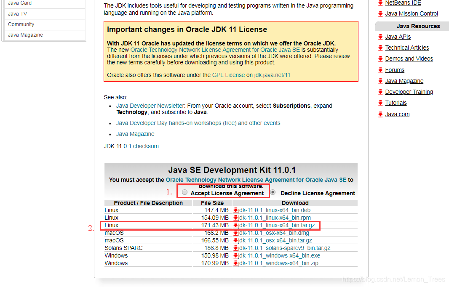The width and height of the screenshot is (449, 287).
Task: Open the Demos and Videos resource link
Action: tap(409, 59)
